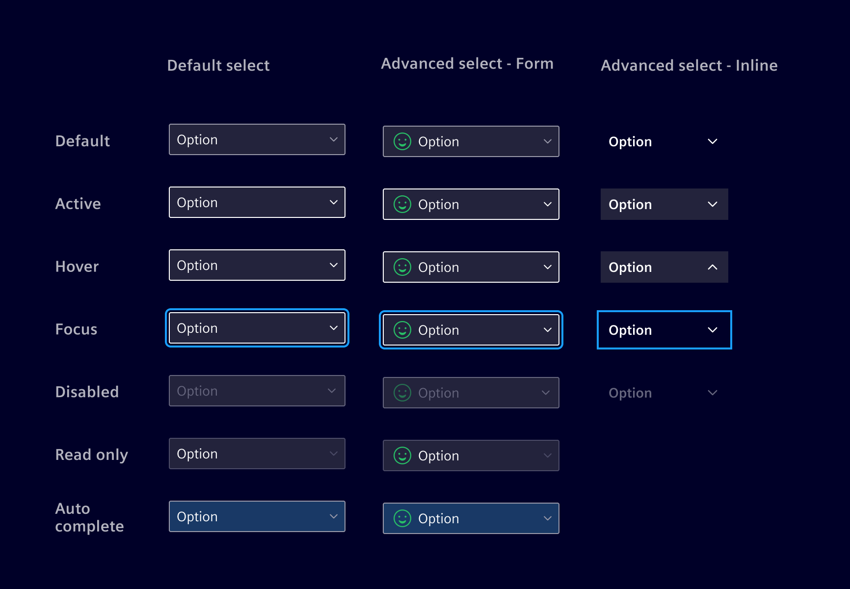Viewport: 850px width, 589px height.
Task: Click the smiley icon in Active advanced form select
Action: 401,204
